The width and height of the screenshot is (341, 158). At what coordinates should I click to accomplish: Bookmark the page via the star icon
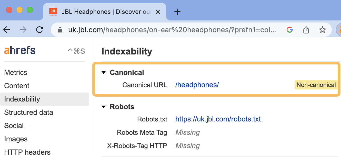pos(322,30)
